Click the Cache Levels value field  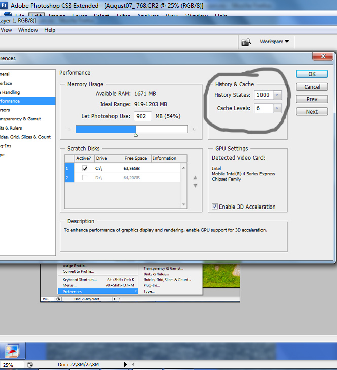[264, 108]
